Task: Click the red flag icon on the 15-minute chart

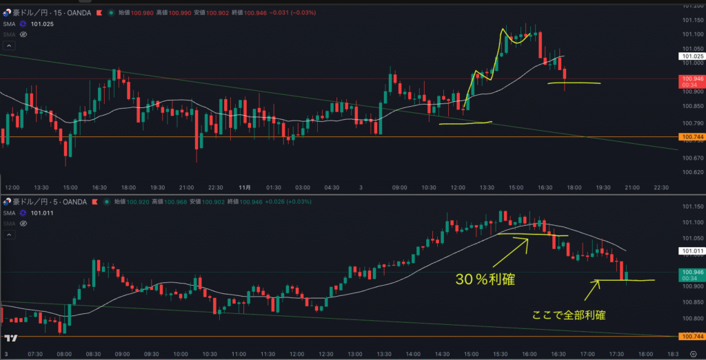Action: [99, 13]
